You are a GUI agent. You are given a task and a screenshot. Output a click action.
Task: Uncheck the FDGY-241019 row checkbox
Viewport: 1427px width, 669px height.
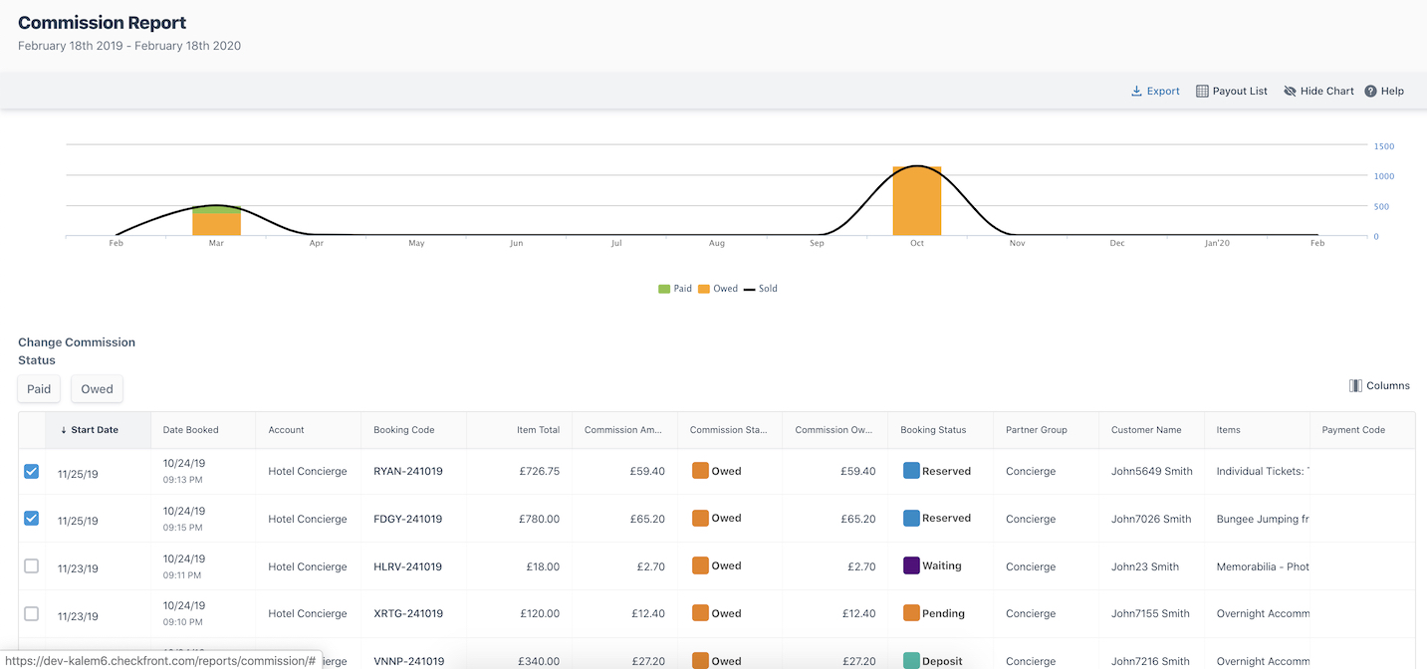click(x=31, y=518)
